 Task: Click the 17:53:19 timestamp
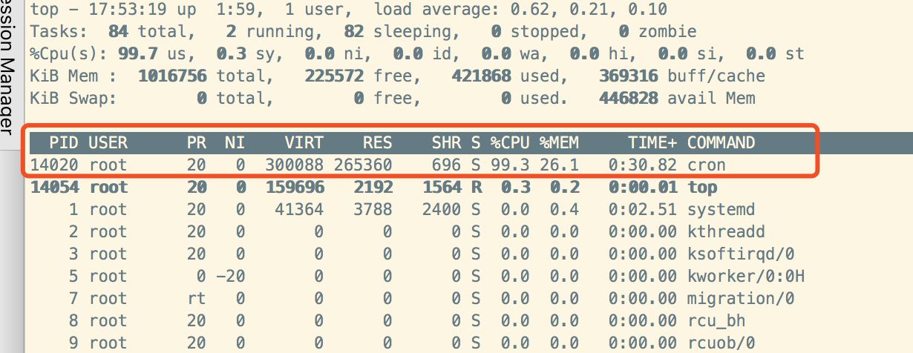(128, 10)
